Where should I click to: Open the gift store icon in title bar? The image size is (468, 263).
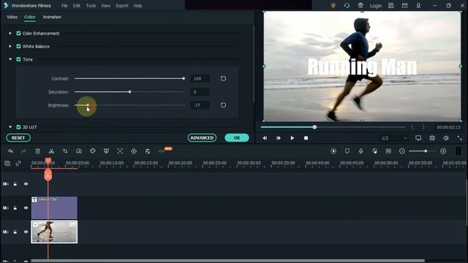click(x=361, y=5)
